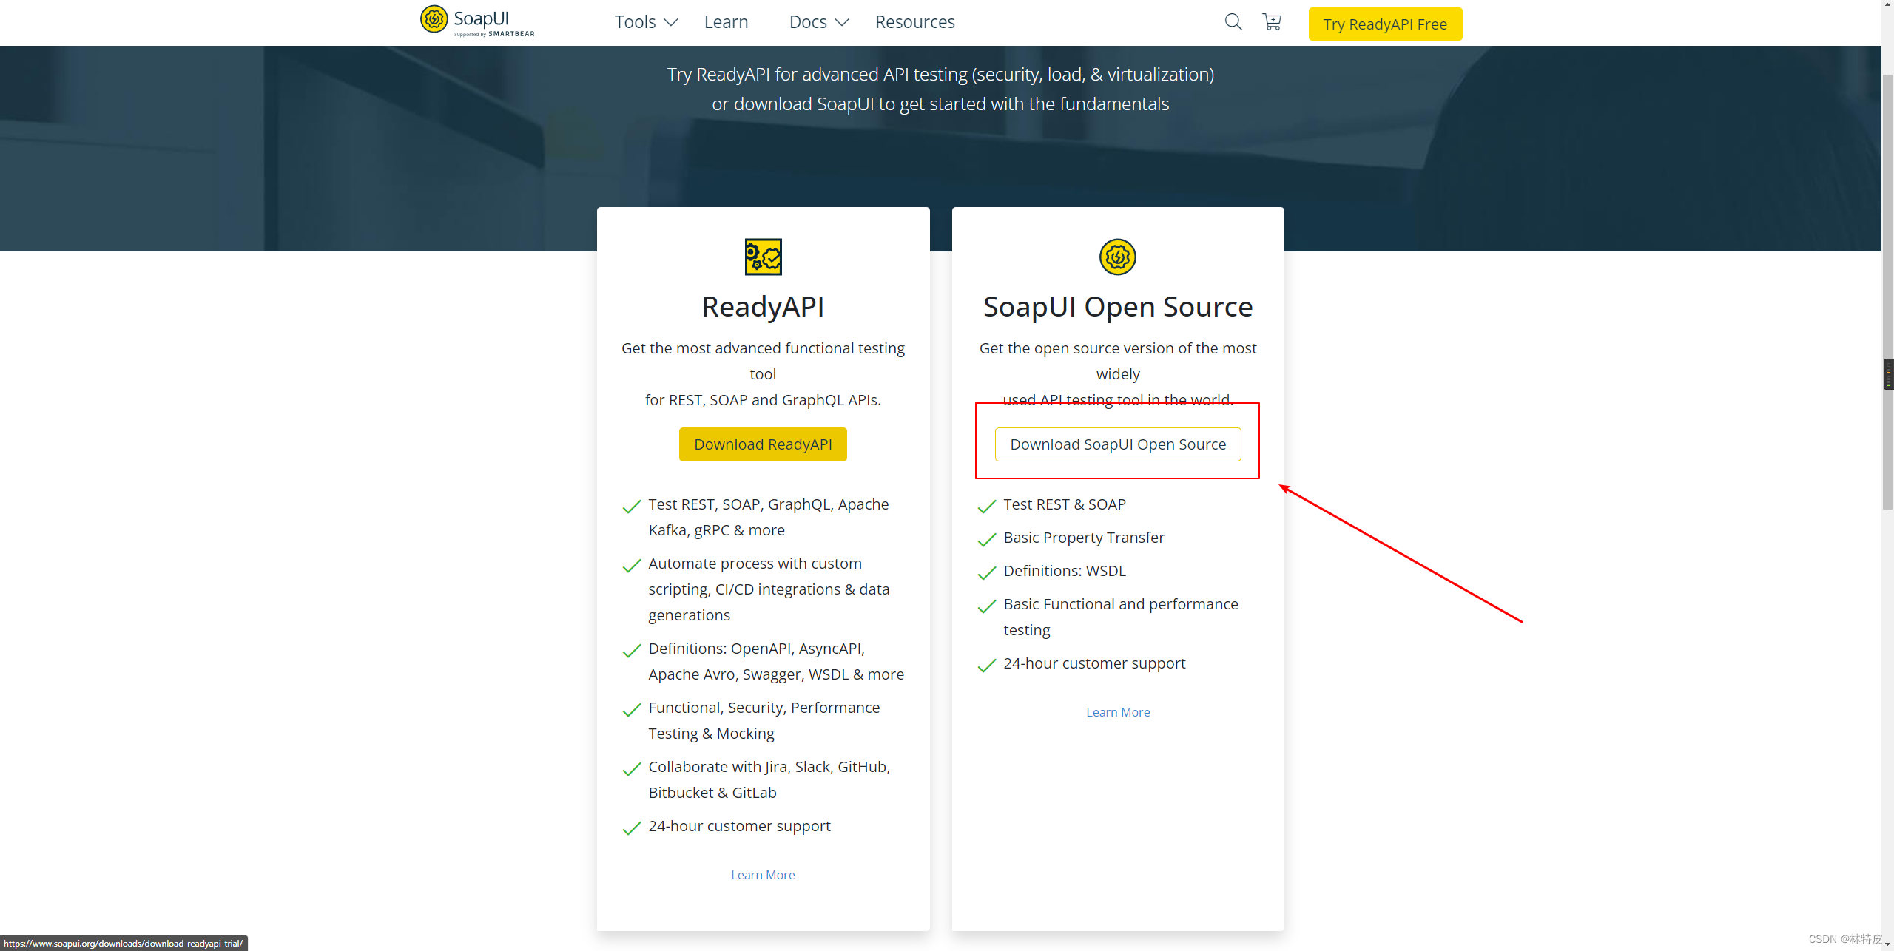1894x951 pixels.
Task: Click 'Automate process with custom scripting' text
Action: pos(769,589)
